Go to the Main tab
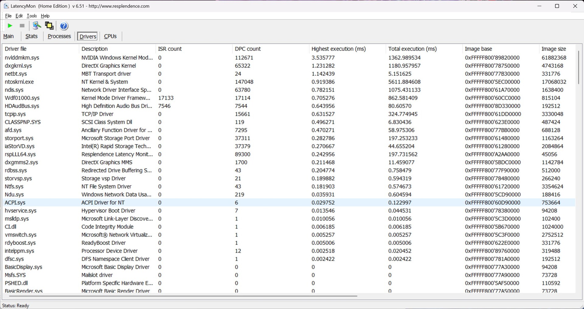Viewport: 584px width, 309px height. pos(9,36)
